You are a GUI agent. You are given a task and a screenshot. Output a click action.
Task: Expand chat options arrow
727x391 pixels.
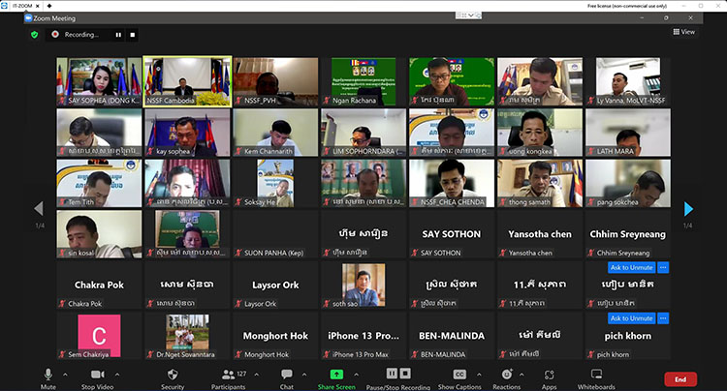click(x=304, y=375)
